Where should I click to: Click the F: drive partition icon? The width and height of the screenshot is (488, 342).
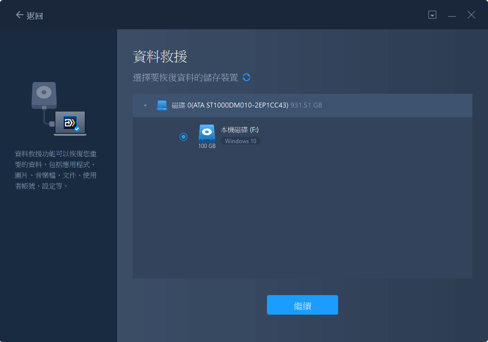pos(206,133)
